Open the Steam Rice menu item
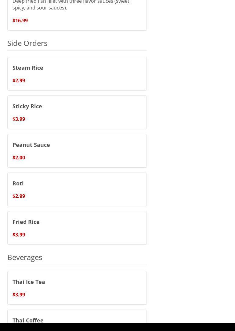 pos(28,68)
